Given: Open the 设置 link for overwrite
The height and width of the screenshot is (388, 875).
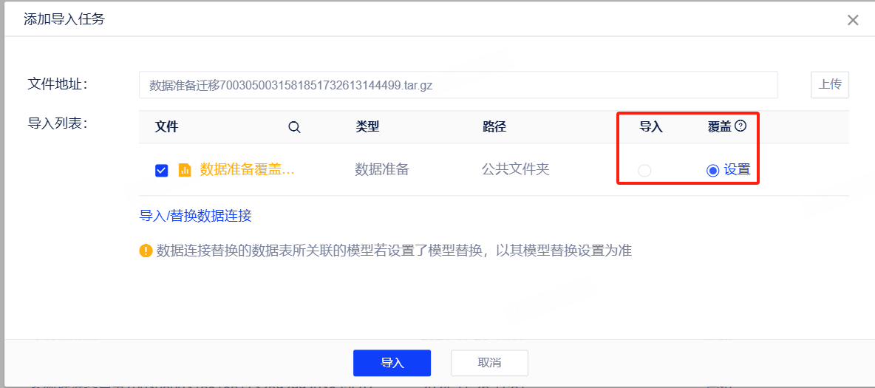Looking at the screenshot, I should point(737,170).
